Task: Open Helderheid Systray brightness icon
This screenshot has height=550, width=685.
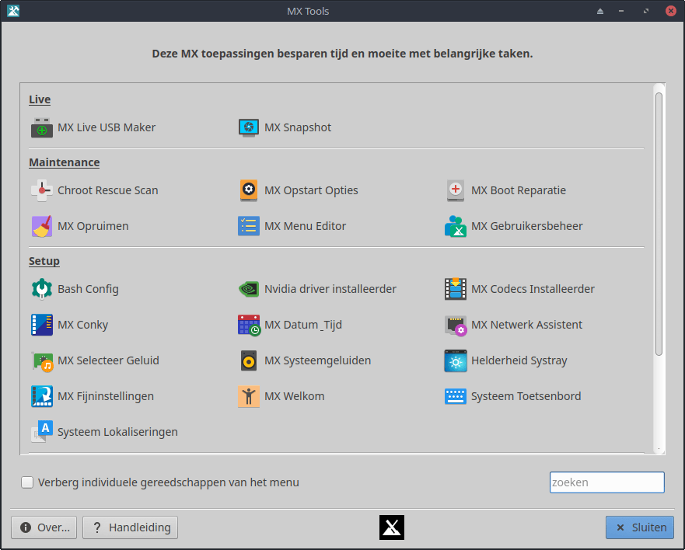Action: click(456, 360)
